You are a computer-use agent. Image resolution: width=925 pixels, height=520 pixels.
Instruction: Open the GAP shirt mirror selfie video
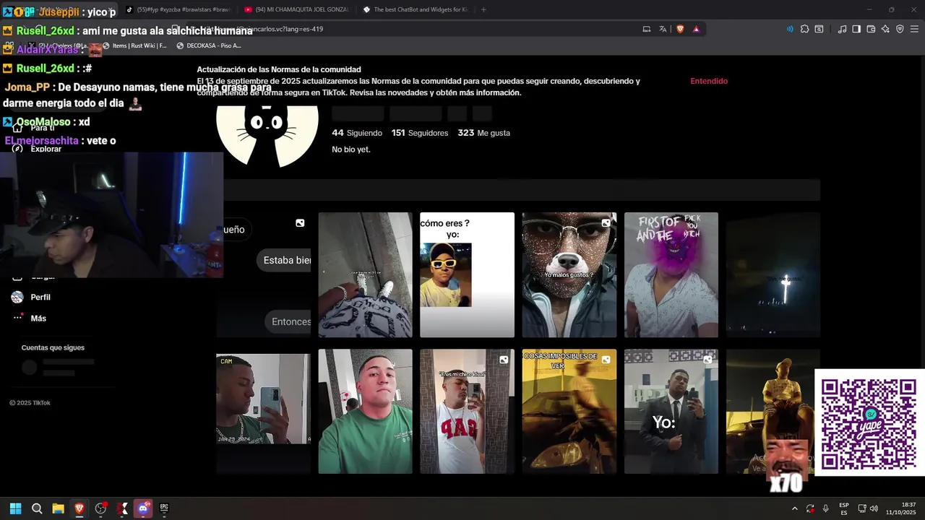[x=468, y=412]
